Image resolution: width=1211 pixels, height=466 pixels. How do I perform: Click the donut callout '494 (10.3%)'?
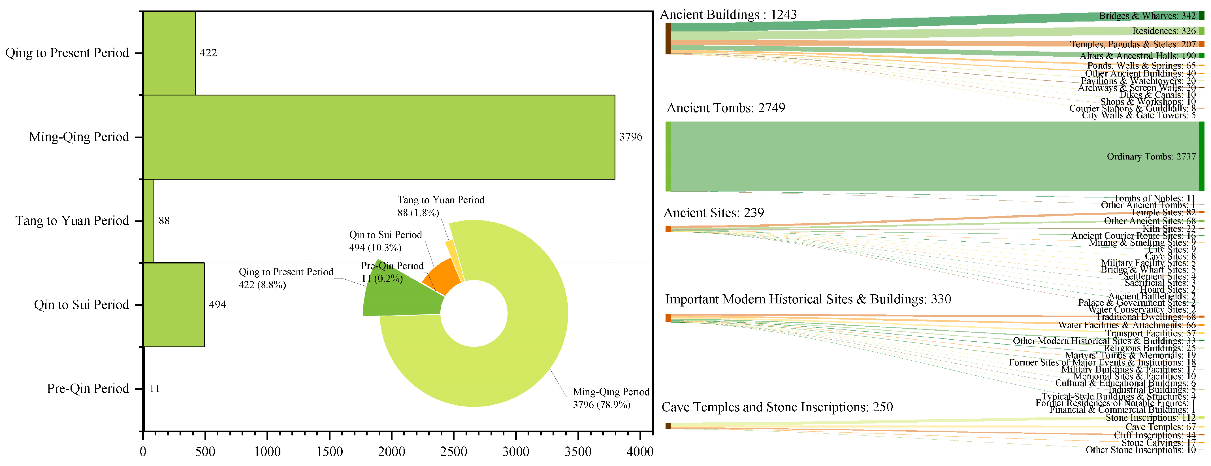point(375,248)
